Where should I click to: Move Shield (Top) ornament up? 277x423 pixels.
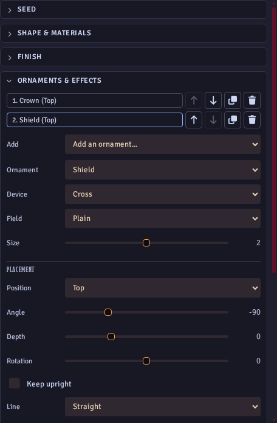coord(194,120)
